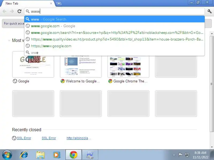This screenshot has height=160, width=214.
Task: Launch Internet Explorer from the taskbar
Action: 24,155
